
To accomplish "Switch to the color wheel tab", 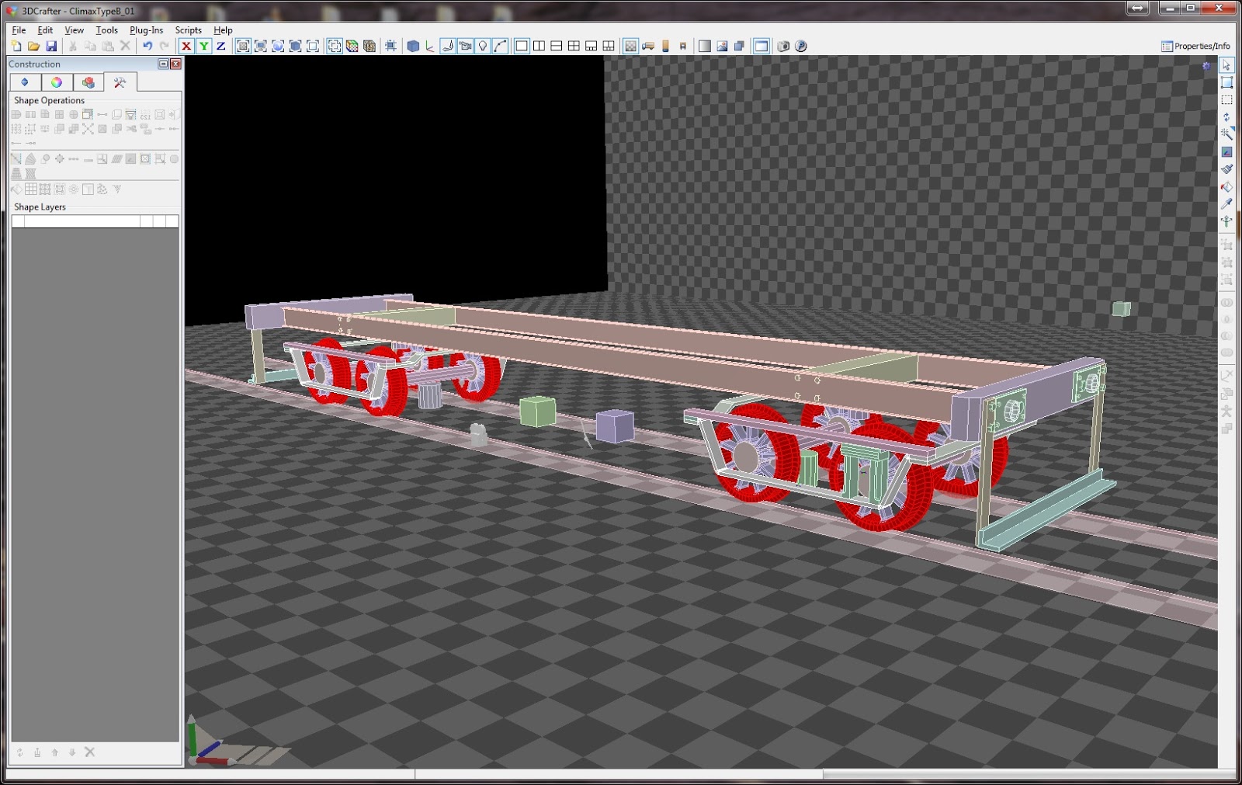I will tap(57, 82).
